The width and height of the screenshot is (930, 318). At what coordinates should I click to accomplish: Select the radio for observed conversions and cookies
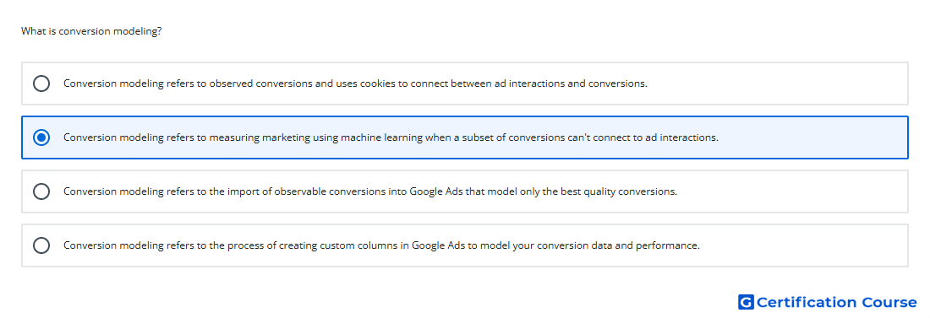pos(41,84)
